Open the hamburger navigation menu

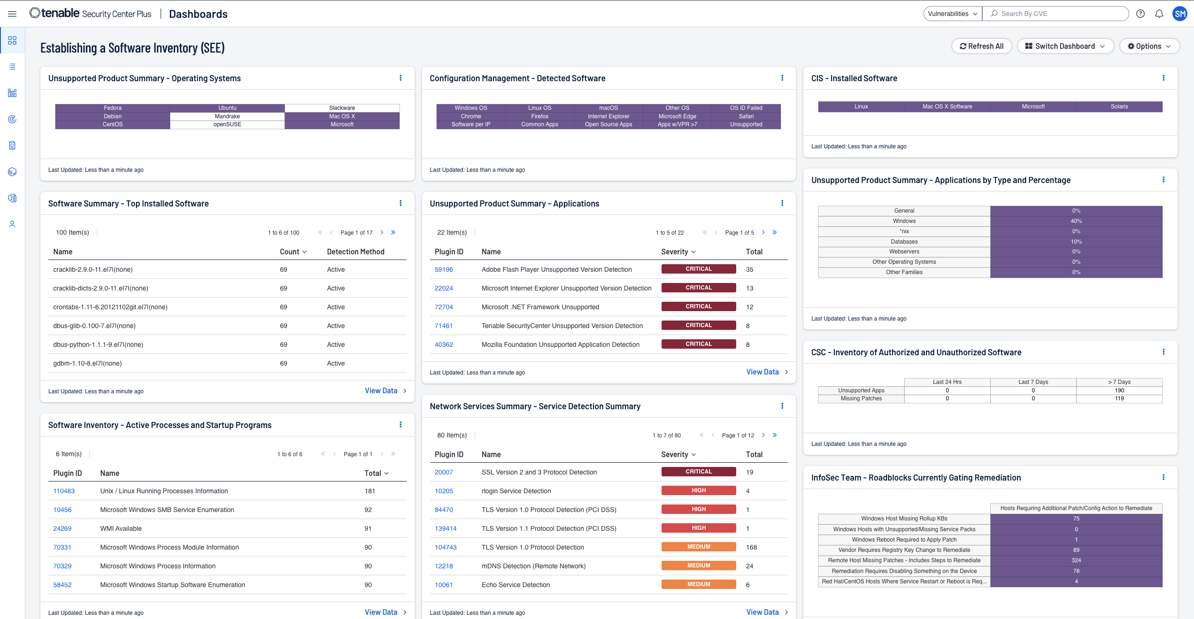click(12, 14)
